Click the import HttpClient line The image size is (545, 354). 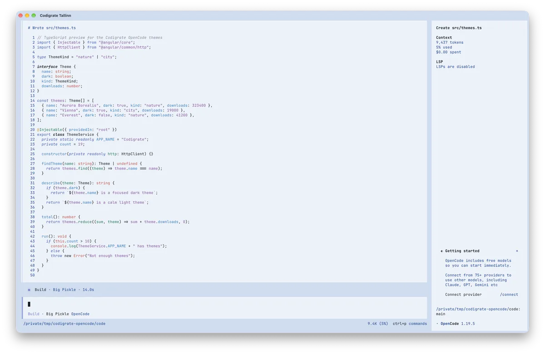point(94,47)
